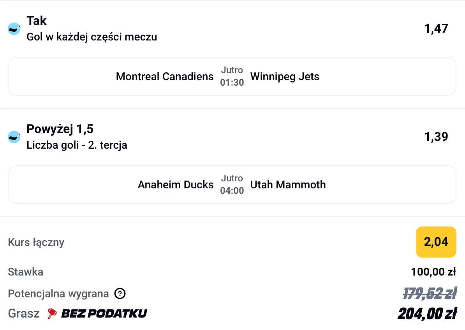Click the Jutro 01:30 match time label
Screen dimensions: 465x330
pos(232,76)
